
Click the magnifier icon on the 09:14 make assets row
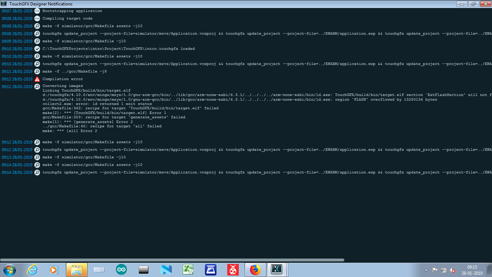(x=37, y=165)
